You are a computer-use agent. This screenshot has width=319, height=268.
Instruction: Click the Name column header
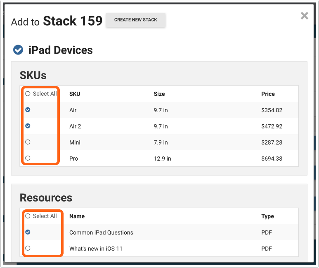(x=77, y=216)
